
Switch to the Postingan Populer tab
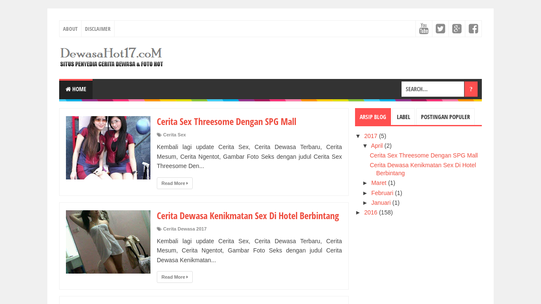[x=445, y=117]
